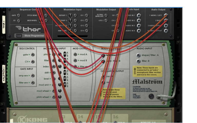Viewport: 197px width, 123px height.
Task: Click Malström main output right filter B jack
Action: pyautogui.click(x=103, y=61)
